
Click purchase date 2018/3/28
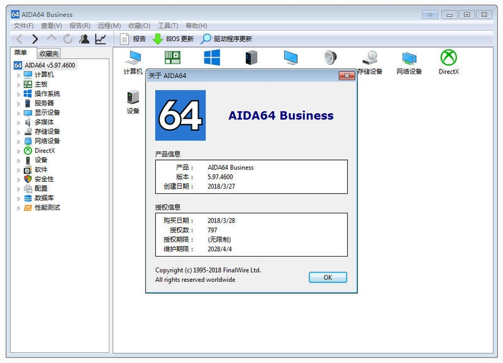[221, 220]
